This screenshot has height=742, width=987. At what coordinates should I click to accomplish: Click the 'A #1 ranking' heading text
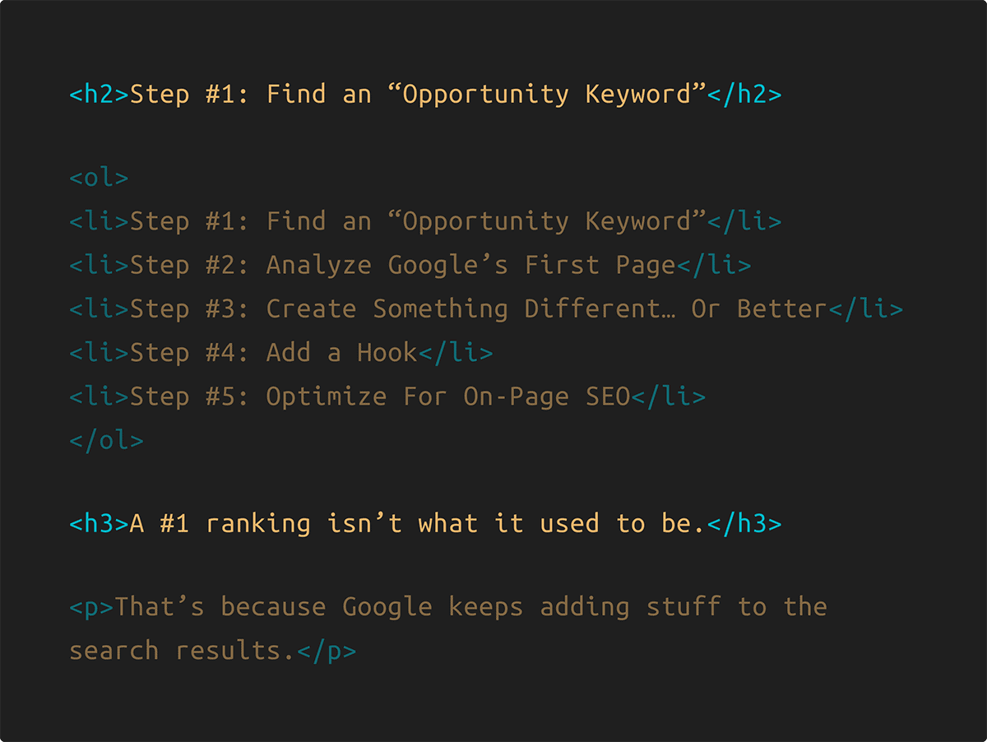click(x=220, y=524)
